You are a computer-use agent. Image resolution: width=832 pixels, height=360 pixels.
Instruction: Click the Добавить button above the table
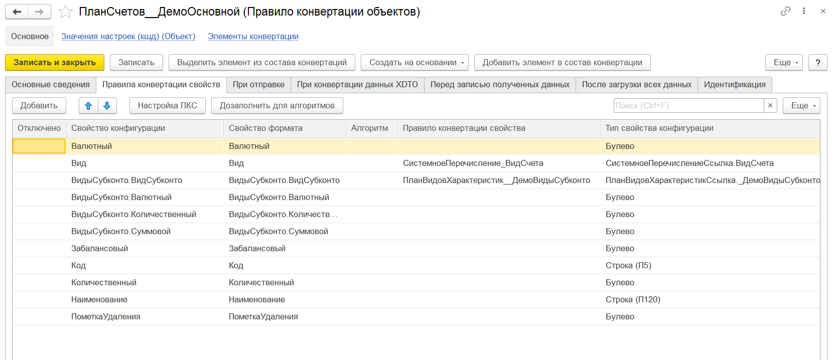tap(39, 105)
